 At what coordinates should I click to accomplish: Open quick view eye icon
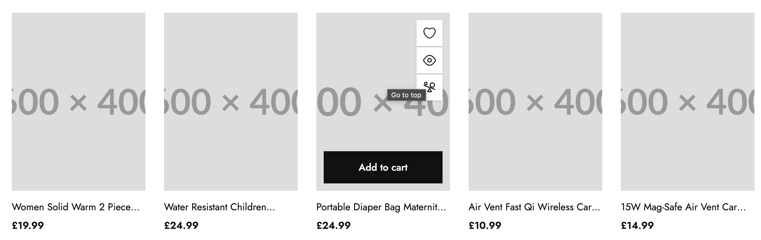(x=429, y=60)
